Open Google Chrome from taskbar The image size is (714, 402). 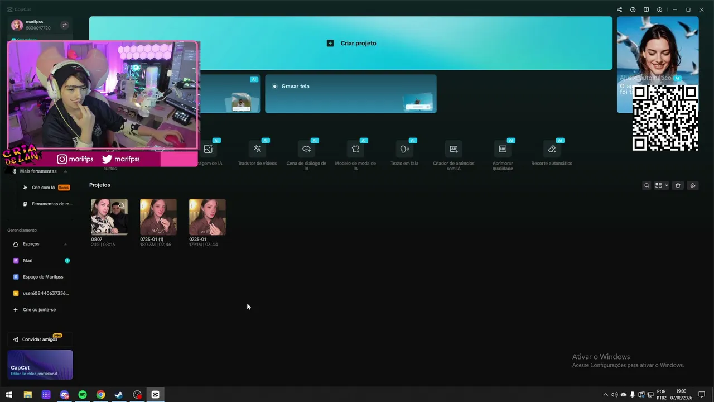[x=100, y=395]
